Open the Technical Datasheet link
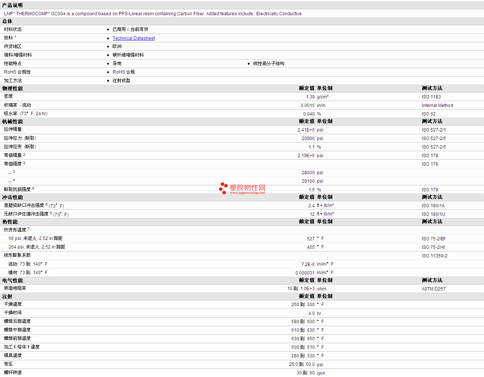The image size is (484, 377). click(x=134, y=38)
